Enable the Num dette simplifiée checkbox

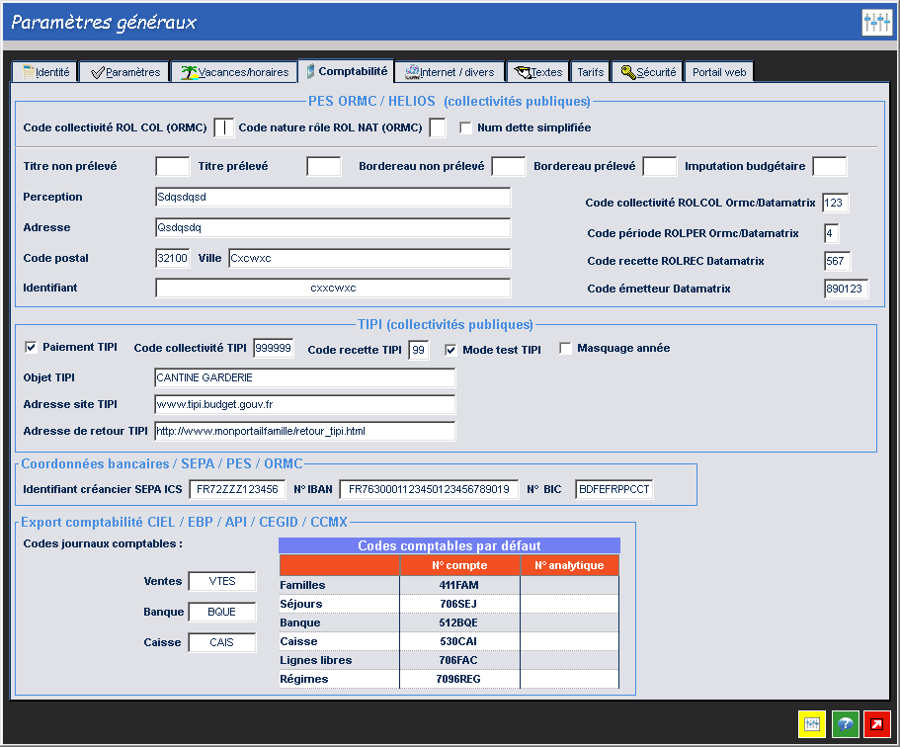click(466, 127)
